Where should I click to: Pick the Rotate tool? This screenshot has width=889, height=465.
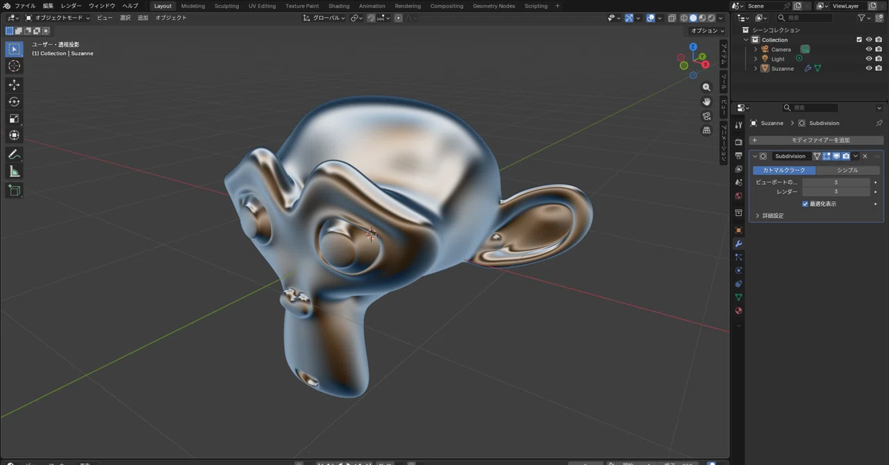[14, 101]
